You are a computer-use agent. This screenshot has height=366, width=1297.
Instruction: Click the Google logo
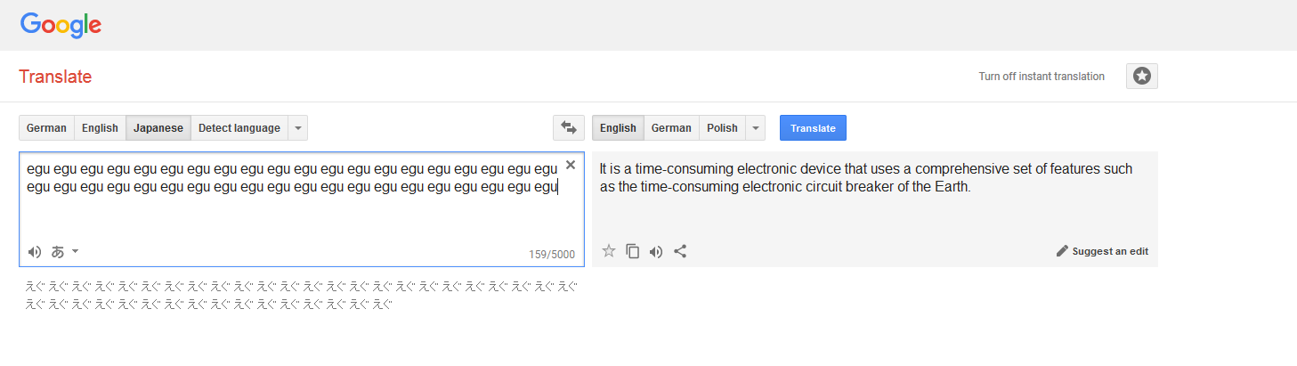pos(61,25)
